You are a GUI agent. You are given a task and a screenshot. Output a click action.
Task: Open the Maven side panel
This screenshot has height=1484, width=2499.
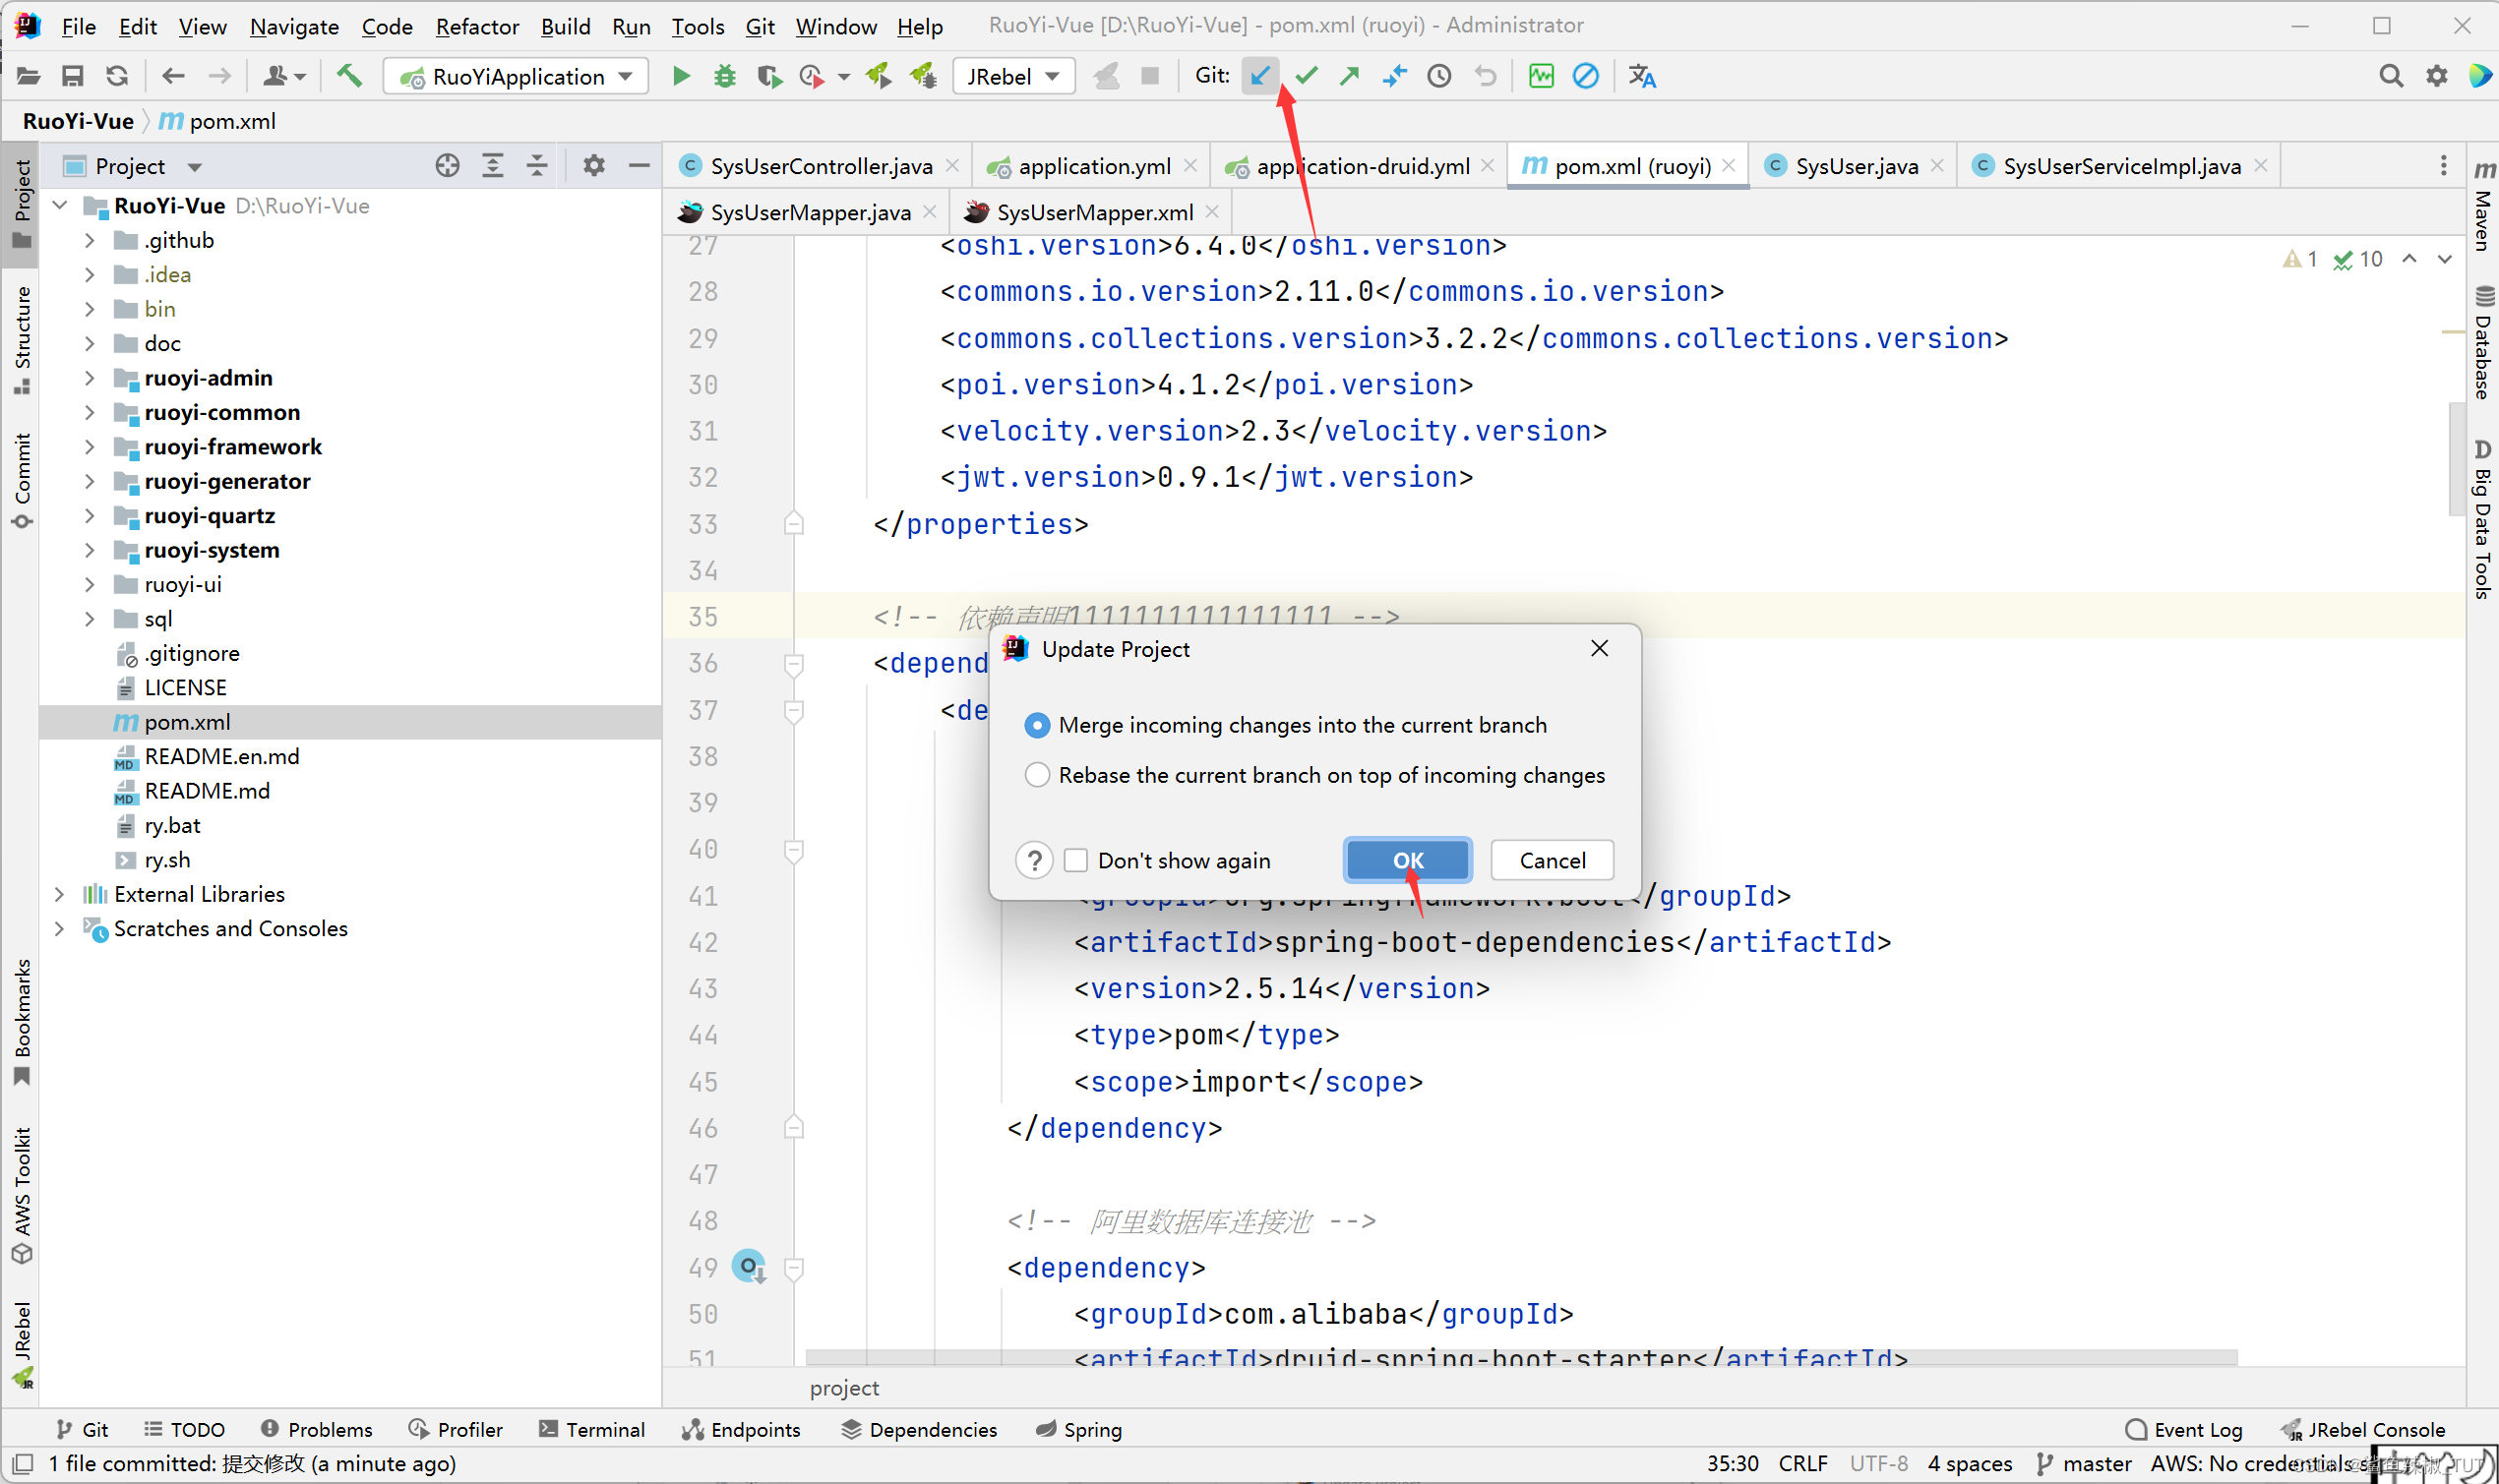pyautogui.click(x=2482, y=204)
